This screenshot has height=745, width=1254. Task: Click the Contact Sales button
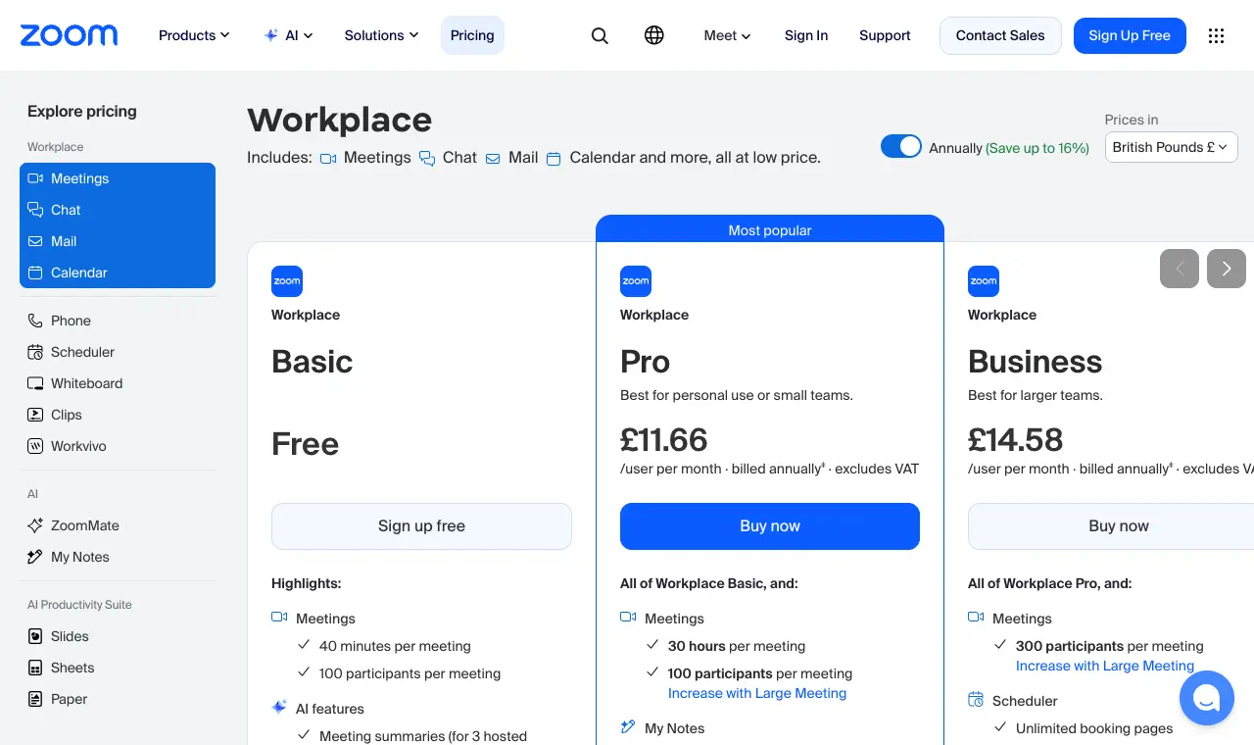pos(1000,35)
